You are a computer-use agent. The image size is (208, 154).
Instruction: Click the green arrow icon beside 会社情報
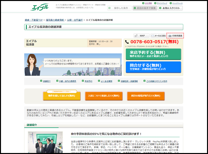143,3
